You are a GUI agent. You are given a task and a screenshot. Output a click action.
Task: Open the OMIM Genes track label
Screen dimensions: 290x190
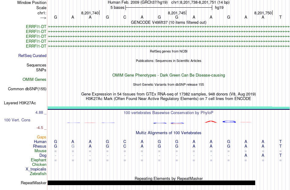34,80
